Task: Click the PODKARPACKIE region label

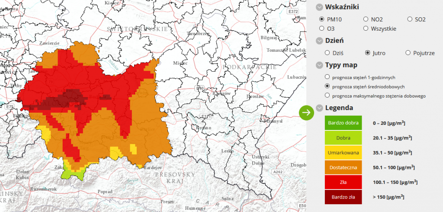Action: click(250, 67)
